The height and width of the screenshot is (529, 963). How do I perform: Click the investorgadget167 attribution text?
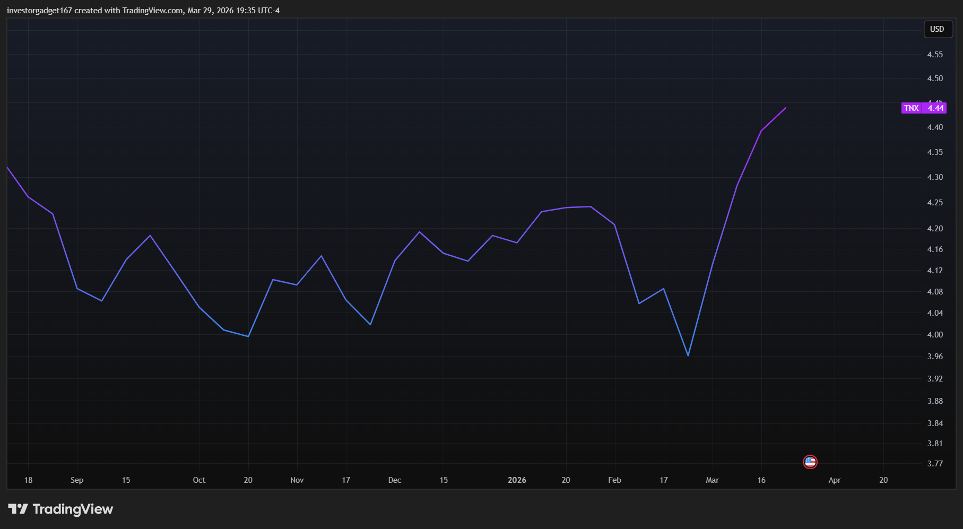point(39,11)
